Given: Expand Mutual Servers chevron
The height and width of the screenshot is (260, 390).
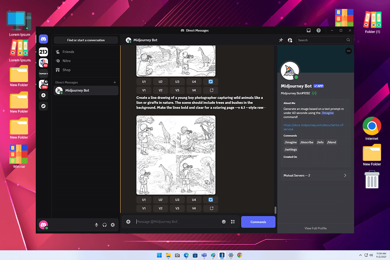Looking at the screenshot, I should [345, 175].
